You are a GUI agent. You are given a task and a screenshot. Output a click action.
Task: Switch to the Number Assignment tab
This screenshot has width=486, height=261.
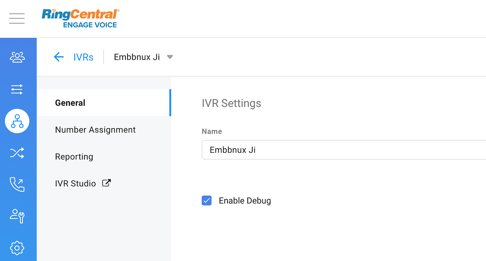pos(95,129)
